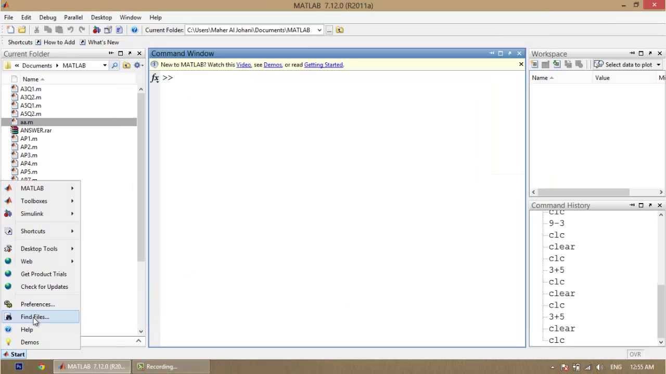The height and width of the screenshot is (374, 666).
Task: Click the Cut scissors toolbar icon
Action: (x=36, y=30)
